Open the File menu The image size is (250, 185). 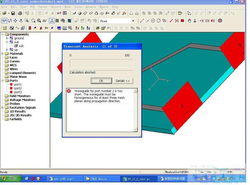tap(4, 7)
